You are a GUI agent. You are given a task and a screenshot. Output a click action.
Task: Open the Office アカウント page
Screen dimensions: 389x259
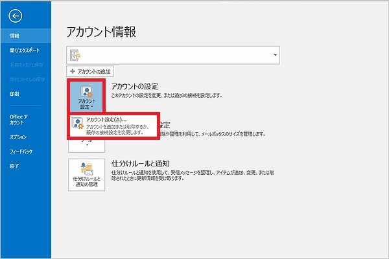click(x=17, y=119)
